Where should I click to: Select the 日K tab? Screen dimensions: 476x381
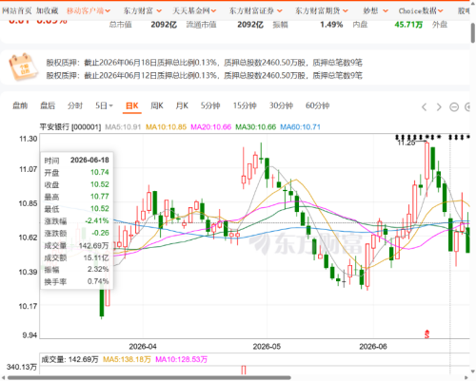click(x=132, y=105)
